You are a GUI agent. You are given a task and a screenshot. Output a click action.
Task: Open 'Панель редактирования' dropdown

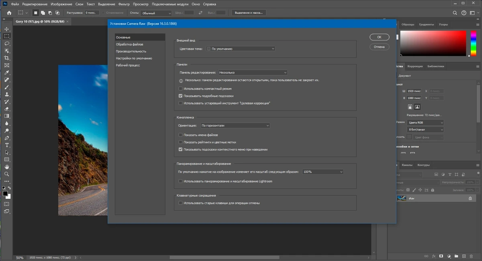253,73
